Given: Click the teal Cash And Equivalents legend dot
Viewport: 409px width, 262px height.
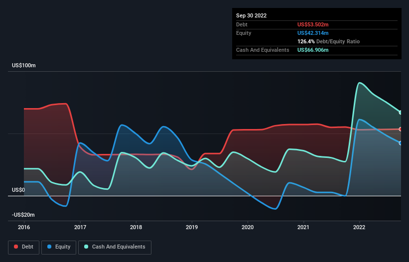Looking at the screenshot, I should point(86,247).
